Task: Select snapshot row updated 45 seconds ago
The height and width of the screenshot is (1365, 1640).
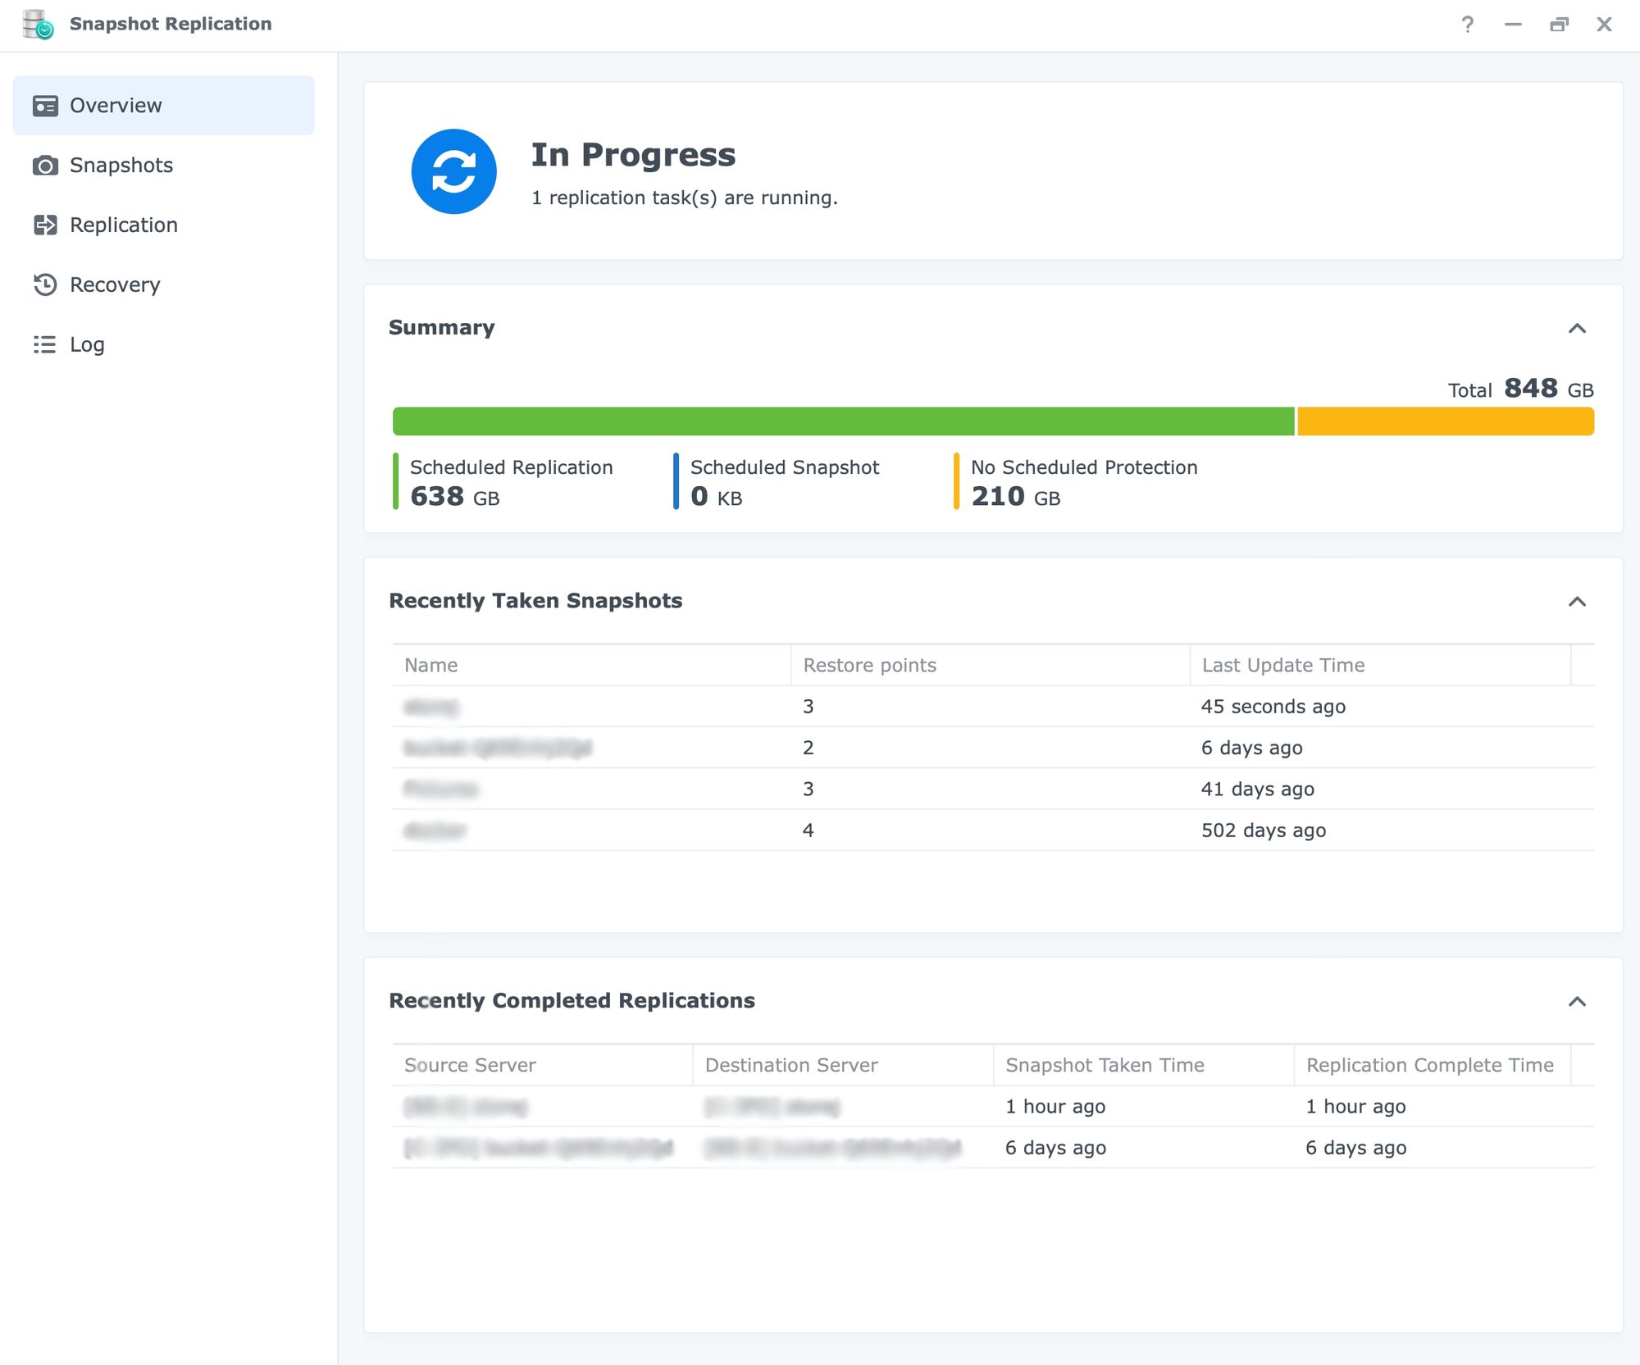Action: (x=992, y=707)
